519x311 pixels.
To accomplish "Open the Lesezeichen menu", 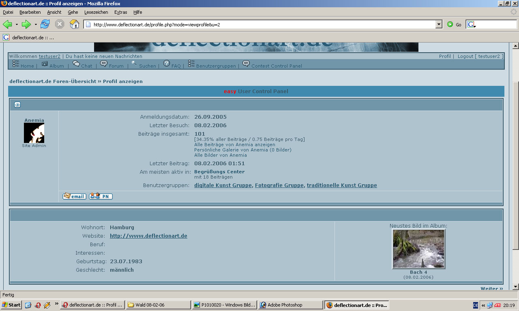I will tap(96, 12).
